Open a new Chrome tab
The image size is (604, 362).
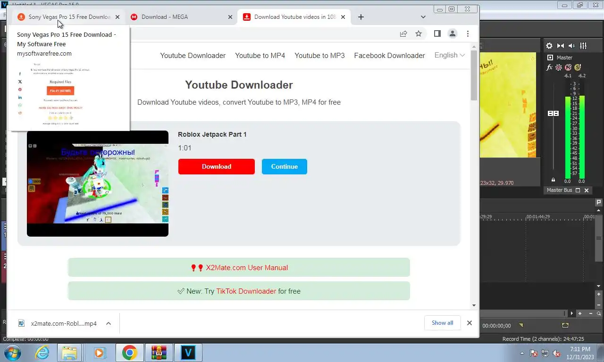[361, 17]
